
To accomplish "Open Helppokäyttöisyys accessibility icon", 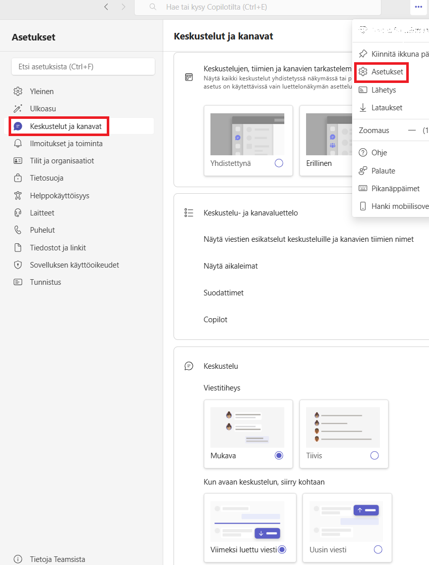I will 18,196.
